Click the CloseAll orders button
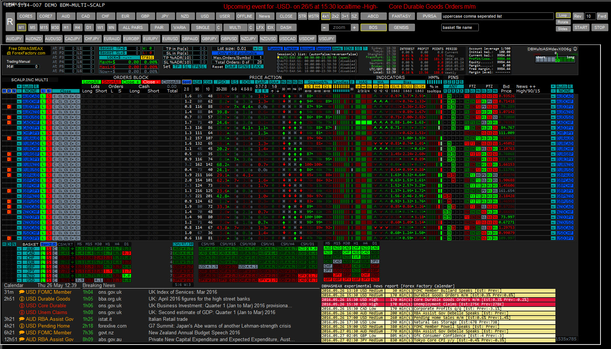This screenshot has height=349, width=611. point(171,82)
